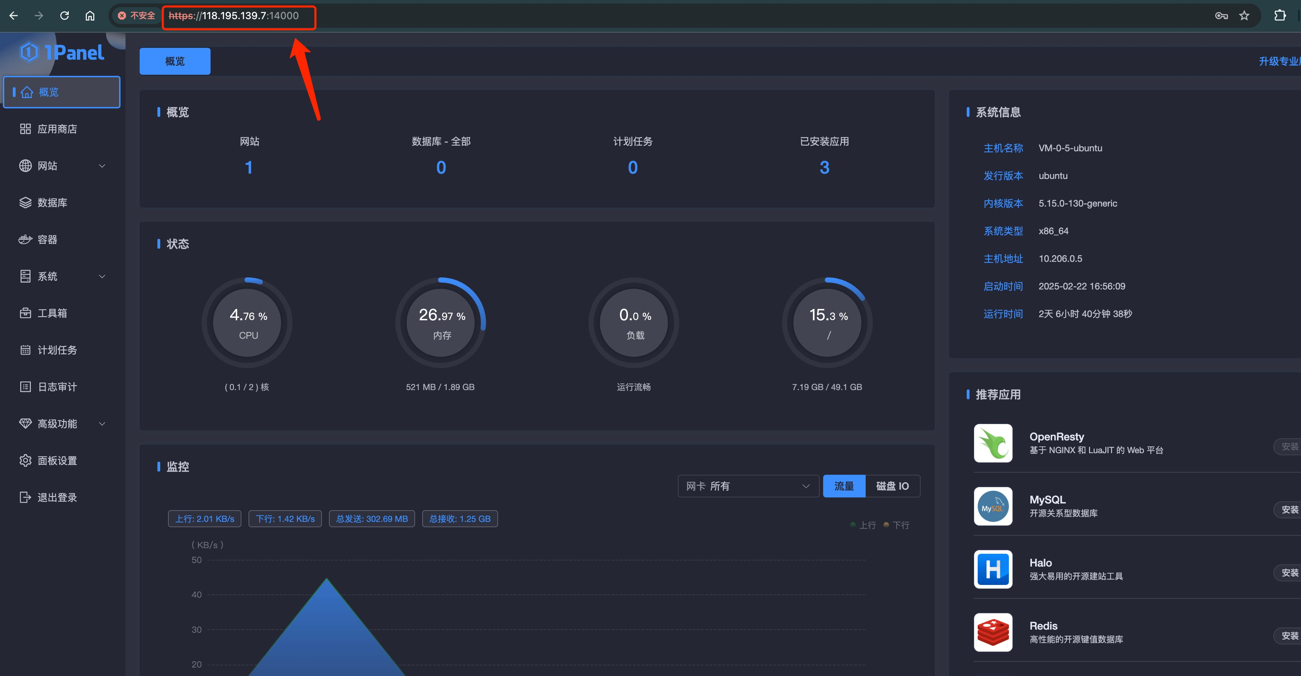Click the App Store grid icon in sidebar
Viewport: 1301px width, 676px height.
(25, 129)
